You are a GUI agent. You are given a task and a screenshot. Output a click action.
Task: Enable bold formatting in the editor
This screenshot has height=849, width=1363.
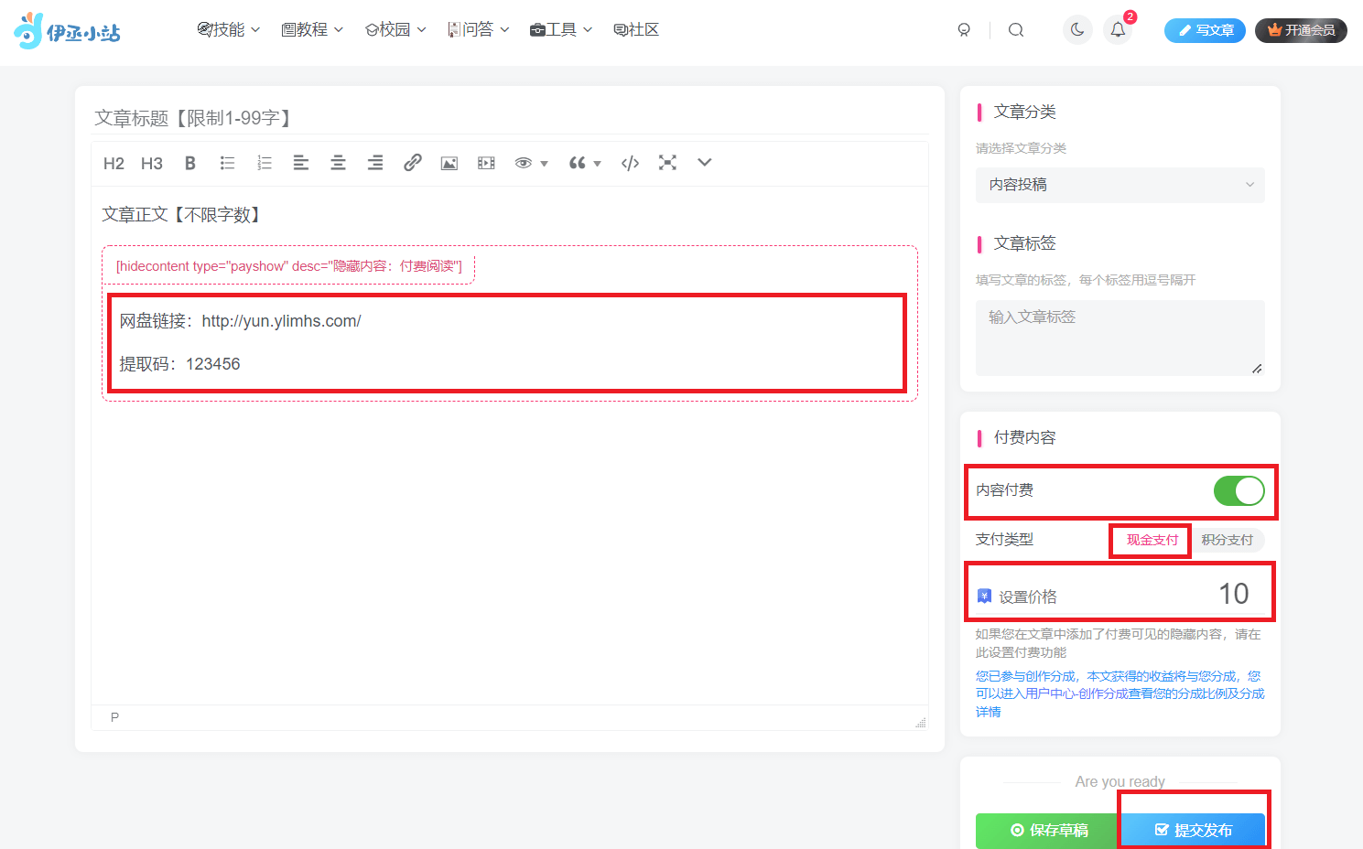pos(189,163)
